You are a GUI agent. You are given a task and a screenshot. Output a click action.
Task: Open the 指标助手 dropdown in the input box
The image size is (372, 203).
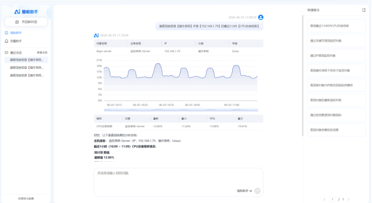pos(245,191)
